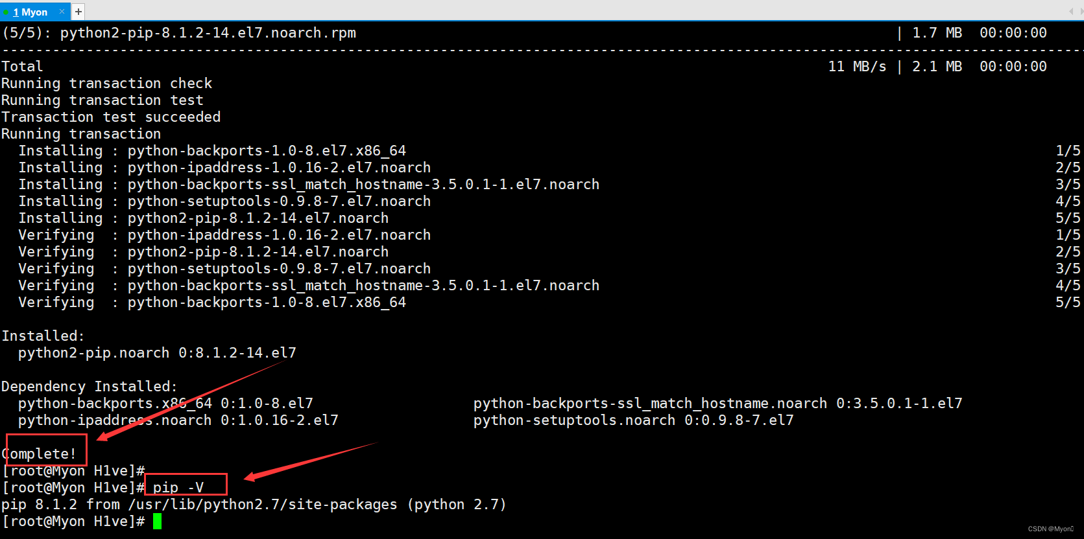
Task: Close the '1 Myon' session tab
Action: [62, 12]
